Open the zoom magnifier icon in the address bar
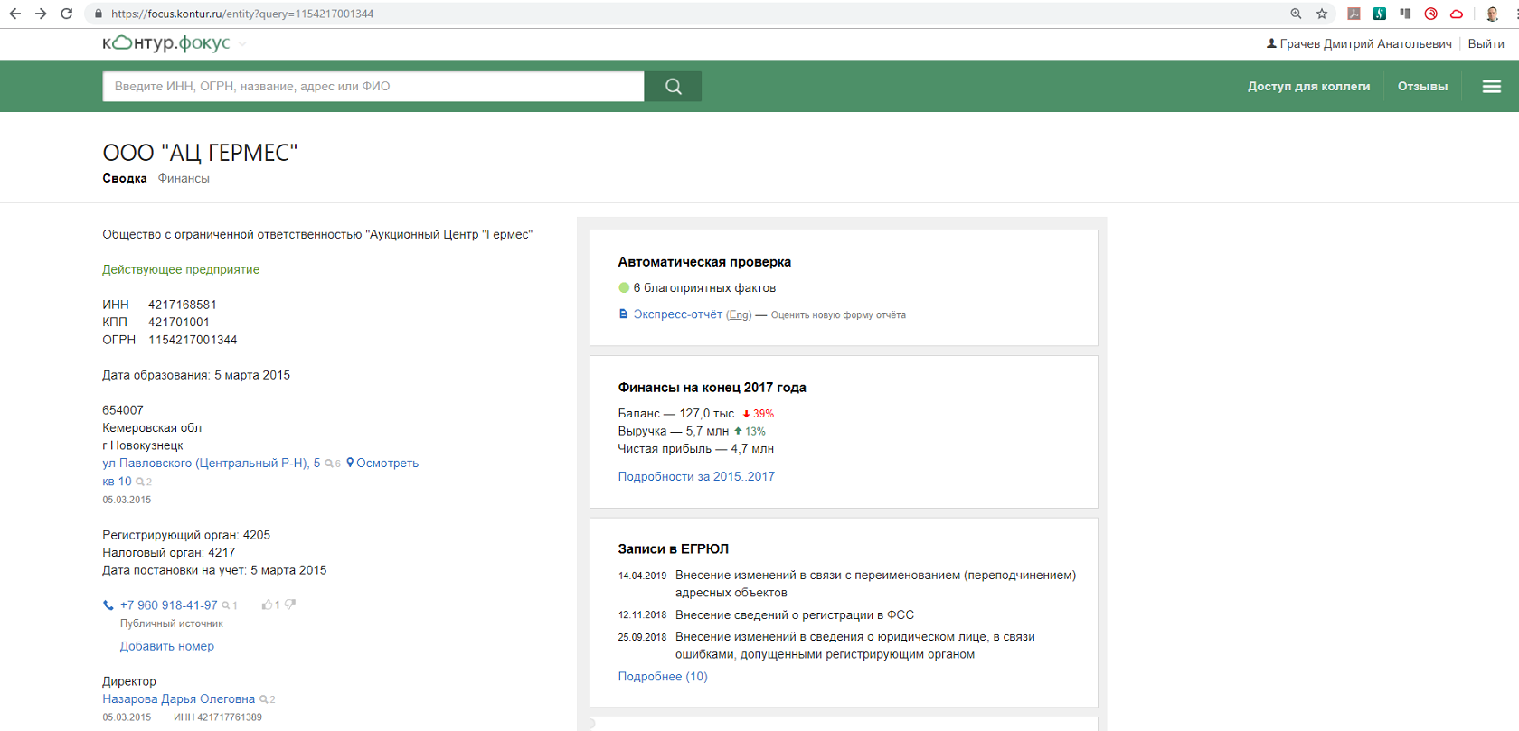 [x=1296, y=14]
